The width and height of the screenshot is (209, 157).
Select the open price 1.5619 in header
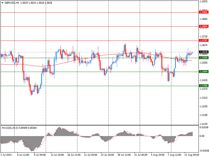(24, 3)
